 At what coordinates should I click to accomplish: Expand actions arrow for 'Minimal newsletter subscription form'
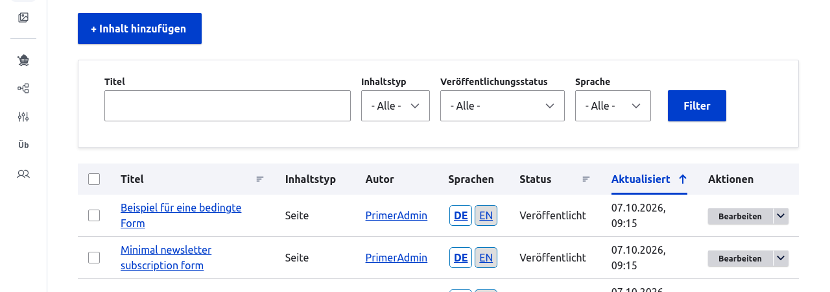pyautogui.click(x=781, y=258)
